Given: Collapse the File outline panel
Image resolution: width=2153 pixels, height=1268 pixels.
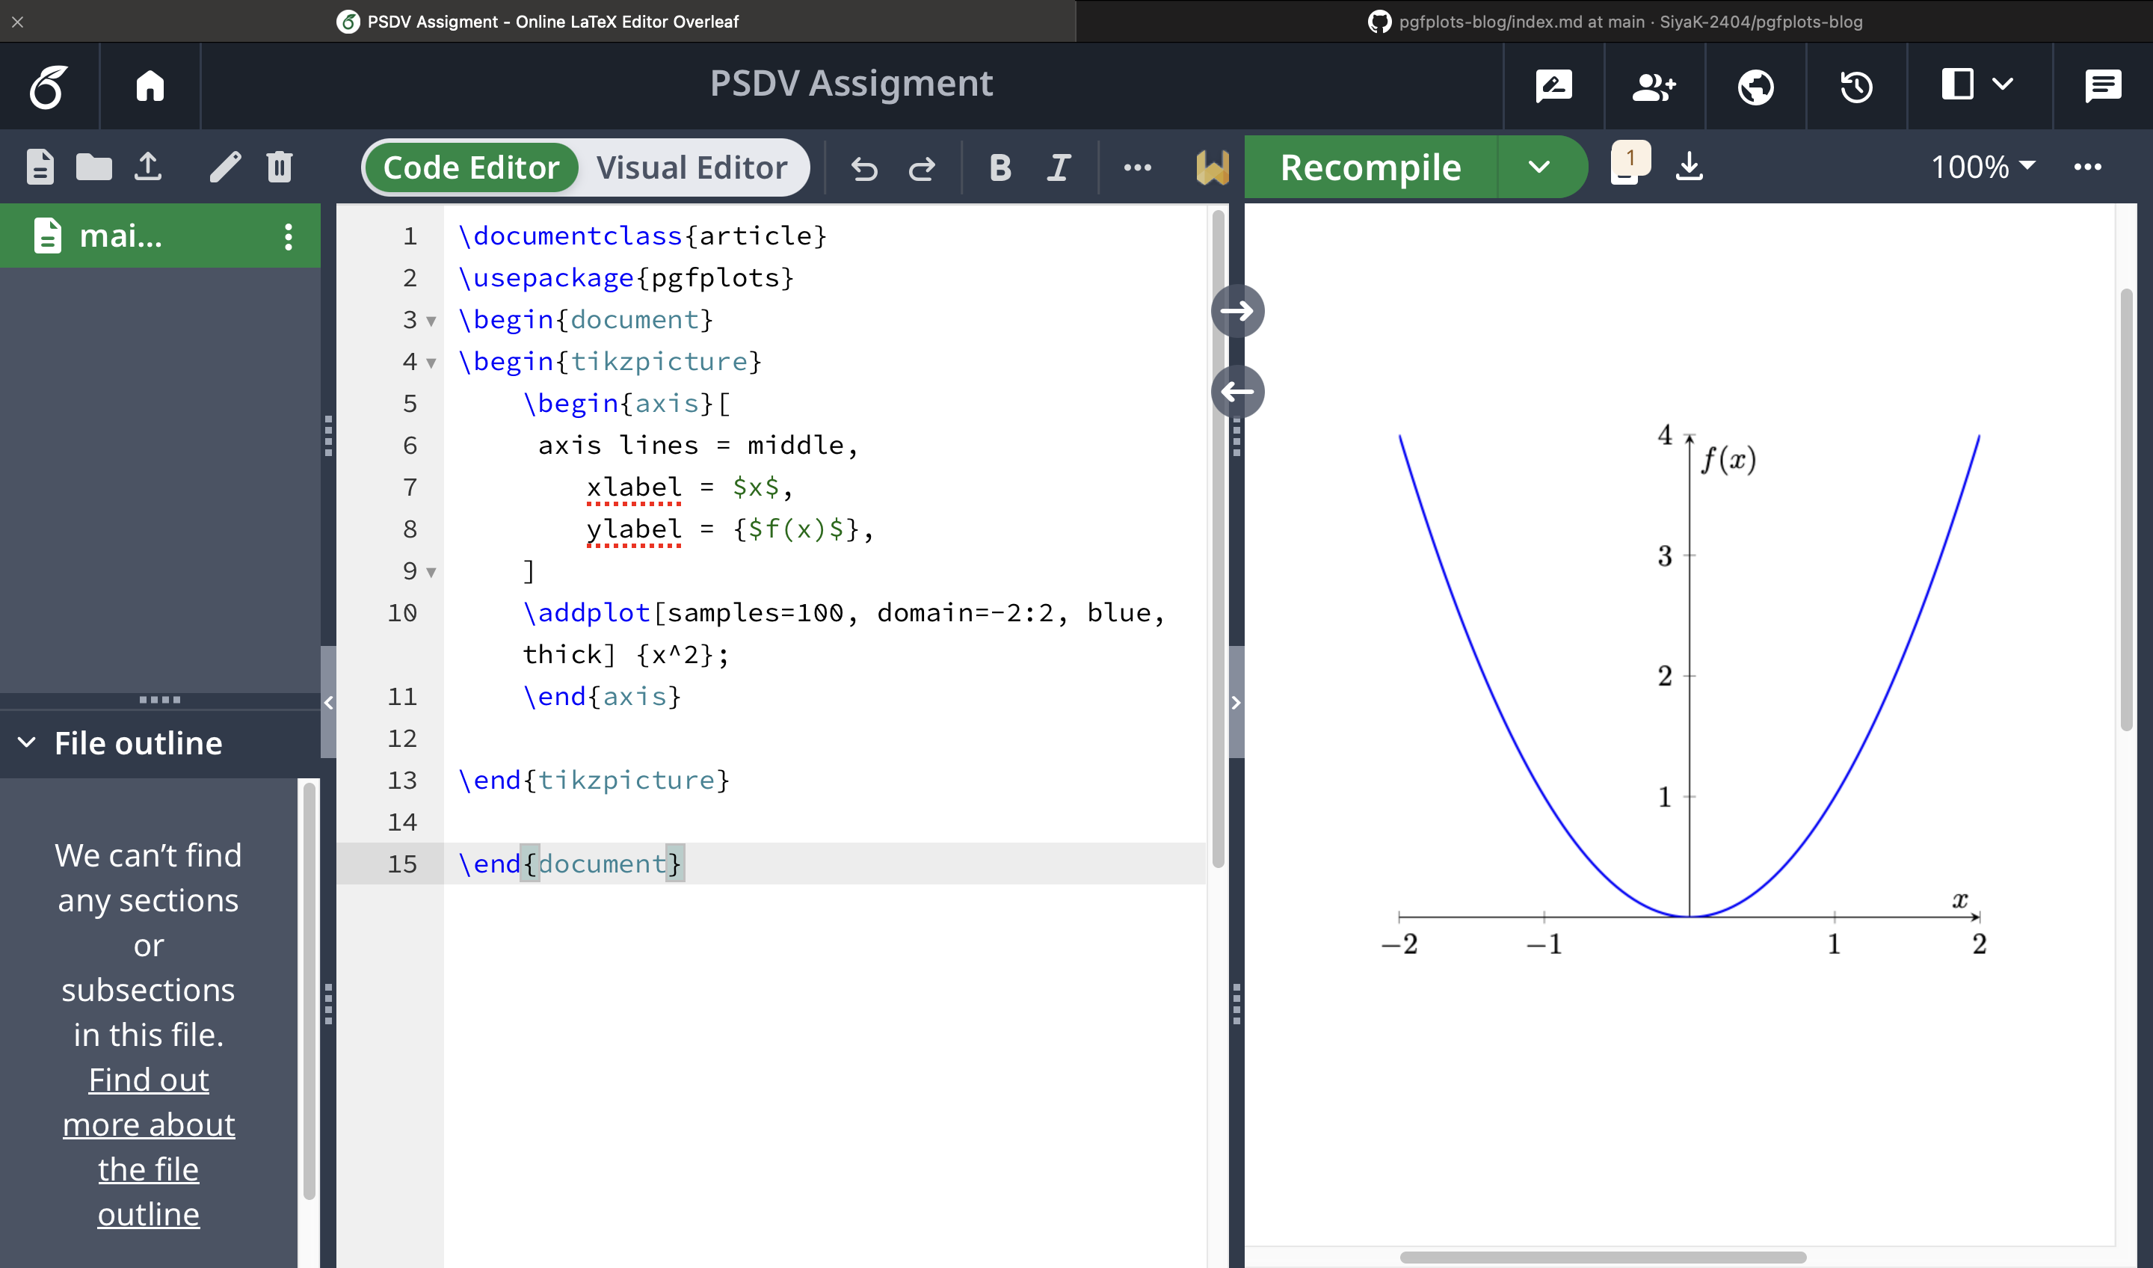Looking at the screenshot, I should pyautogui.click(x=25, y=741).
